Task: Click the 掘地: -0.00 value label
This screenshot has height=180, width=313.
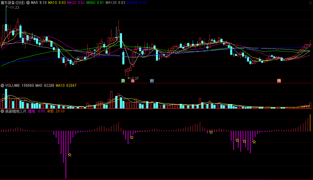Action: [37, 111]
